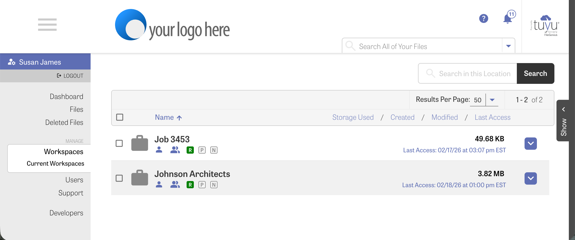
Task: Click the single user icon under Job 3453
Action: [x=159, y=150]
